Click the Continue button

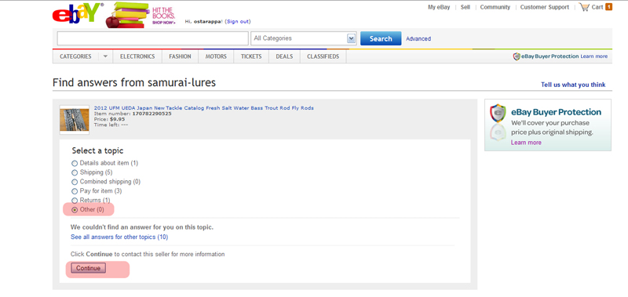[89, 268]
